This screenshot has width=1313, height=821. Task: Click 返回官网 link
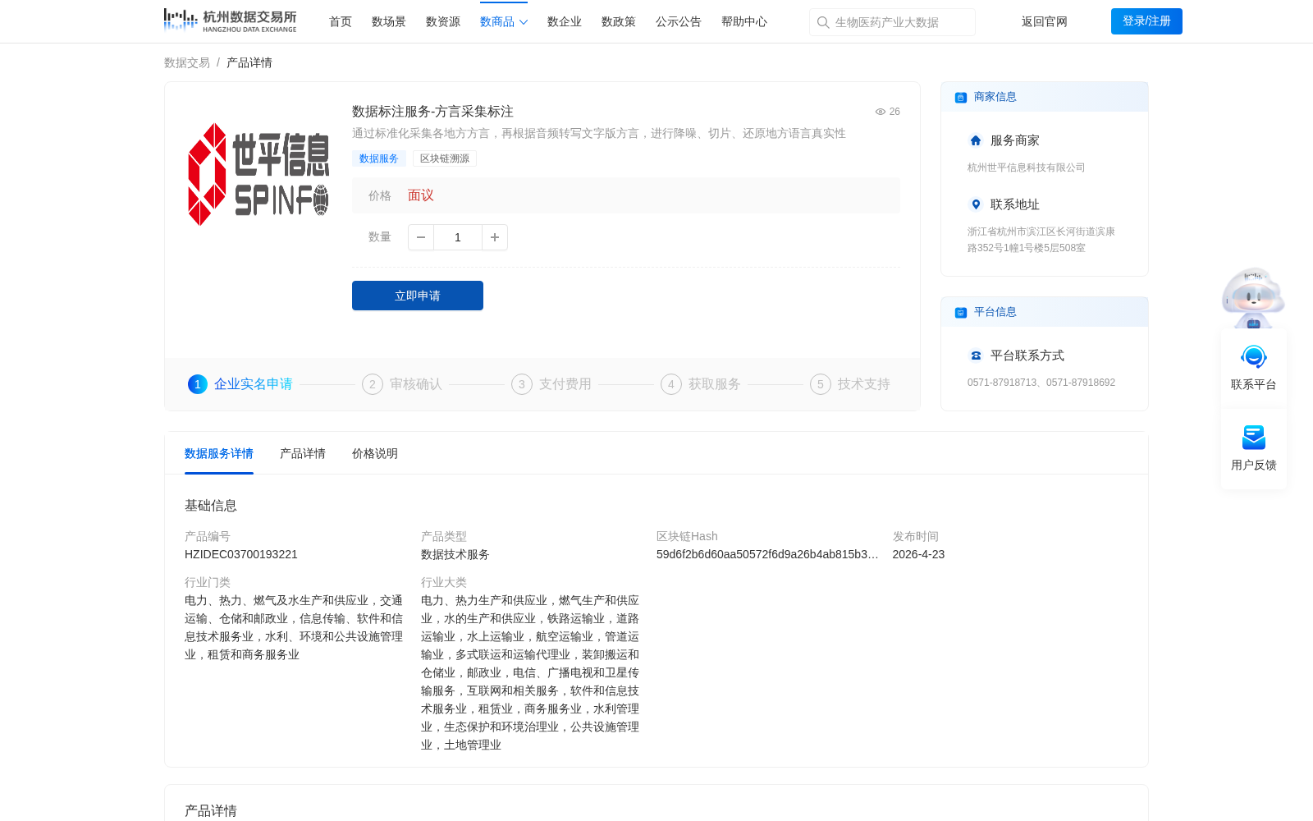tap(1045, 21)
